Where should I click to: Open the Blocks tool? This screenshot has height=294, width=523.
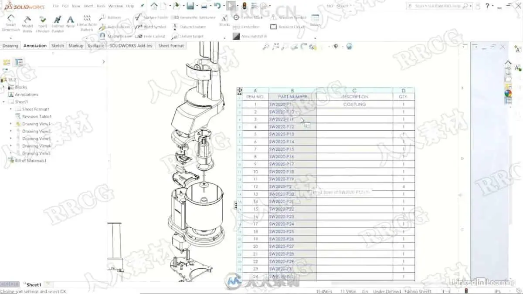tap(224, 21)
